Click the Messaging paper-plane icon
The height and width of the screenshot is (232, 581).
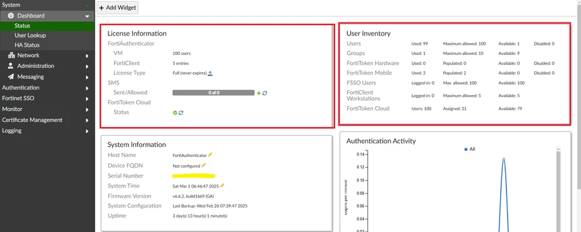[x=11, y=77]
